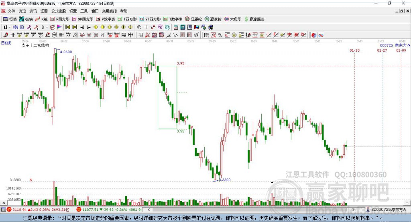Open the 9T四方形 tool
This screenshot has width=411, height=222.
[x=150, y=19]
